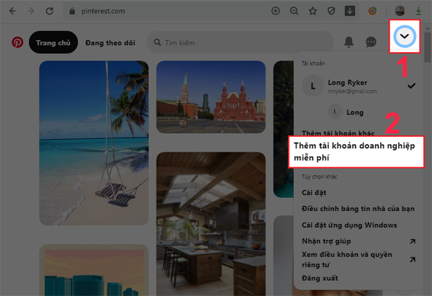Bookmark this page with the star icon
The image size is (432, 296).
313,11
